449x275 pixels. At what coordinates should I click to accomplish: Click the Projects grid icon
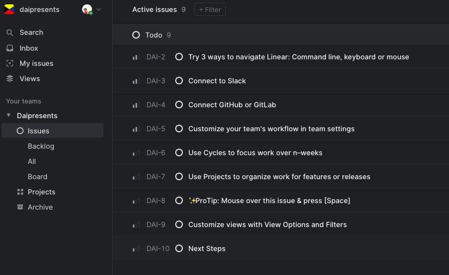20,192
